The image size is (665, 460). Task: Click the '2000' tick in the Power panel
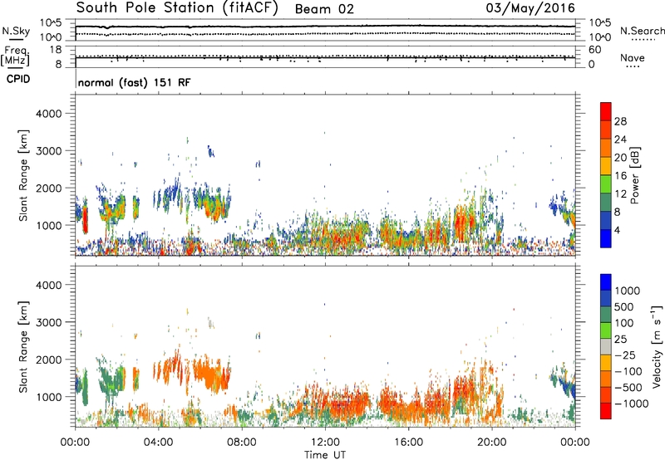click(x=49, y=188)
